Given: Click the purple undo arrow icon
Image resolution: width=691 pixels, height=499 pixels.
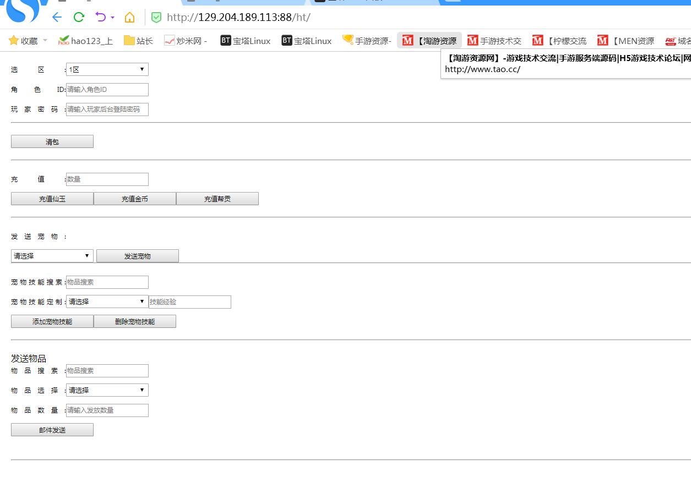Looking at the screenshot, I should (101, 17).
